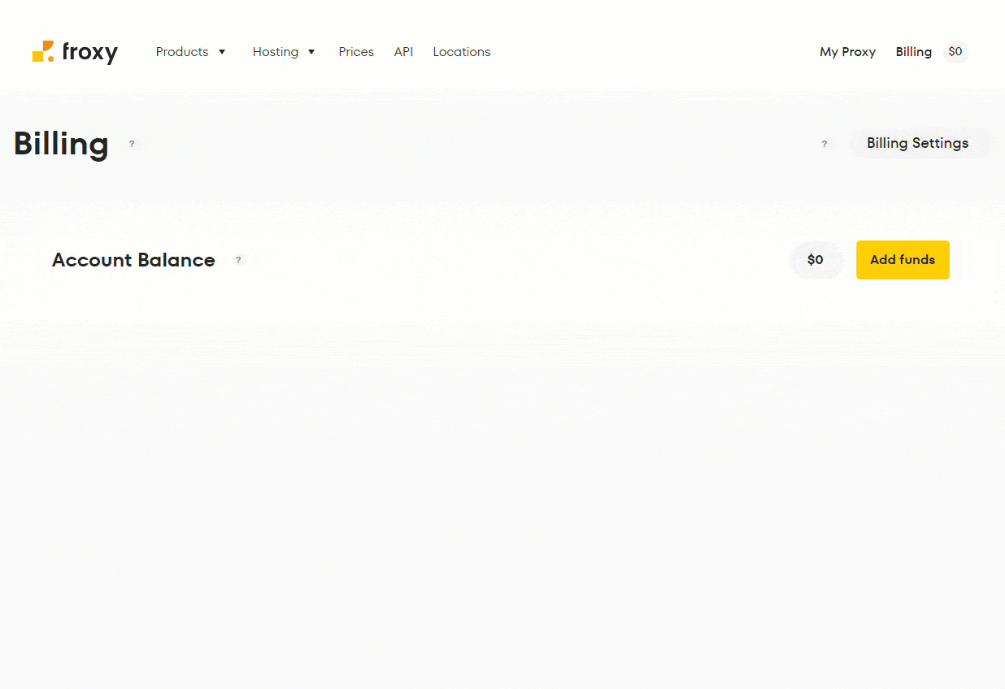The image size is (1005, 689).
Task: Open the Locations page
Action: click(x=462, y=52)
